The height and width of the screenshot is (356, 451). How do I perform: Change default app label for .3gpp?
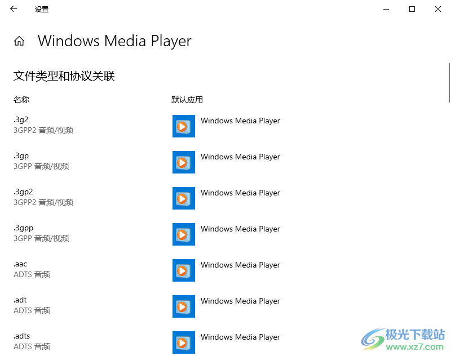pos(240,229)
